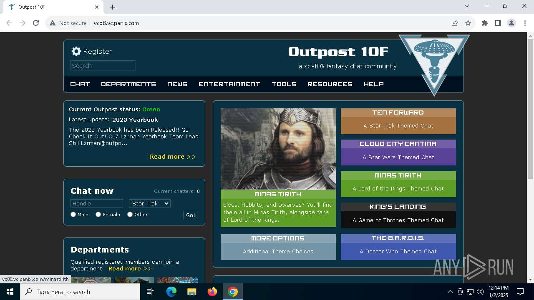534x300 pixels.
Task: Open File Explorer from the taskbar
Action: pos(191,292)
